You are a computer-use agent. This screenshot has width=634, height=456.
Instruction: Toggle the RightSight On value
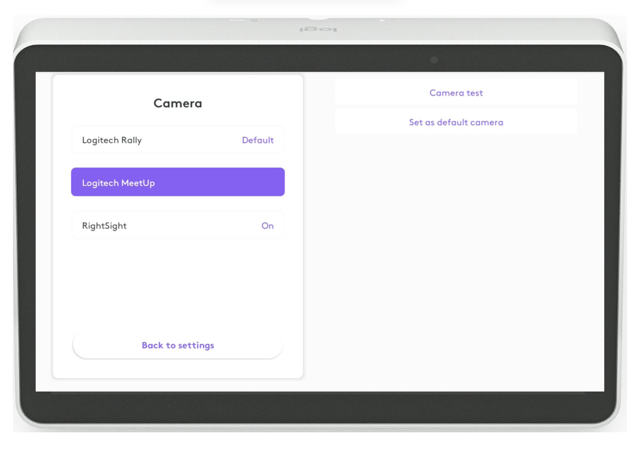tap(267, 226)
